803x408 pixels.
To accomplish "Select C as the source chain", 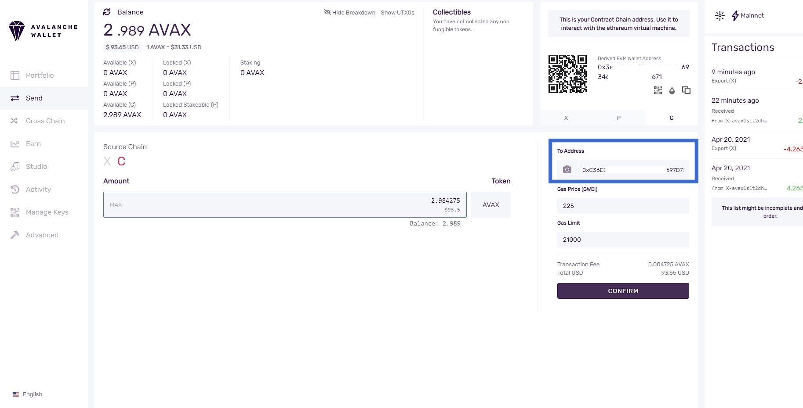I will click(121, 161).
